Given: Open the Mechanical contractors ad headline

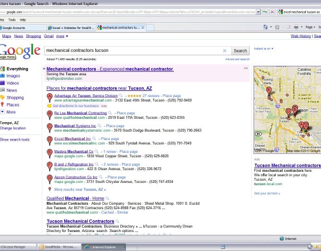Looking at the screenshot, I should tap(110, 69).
